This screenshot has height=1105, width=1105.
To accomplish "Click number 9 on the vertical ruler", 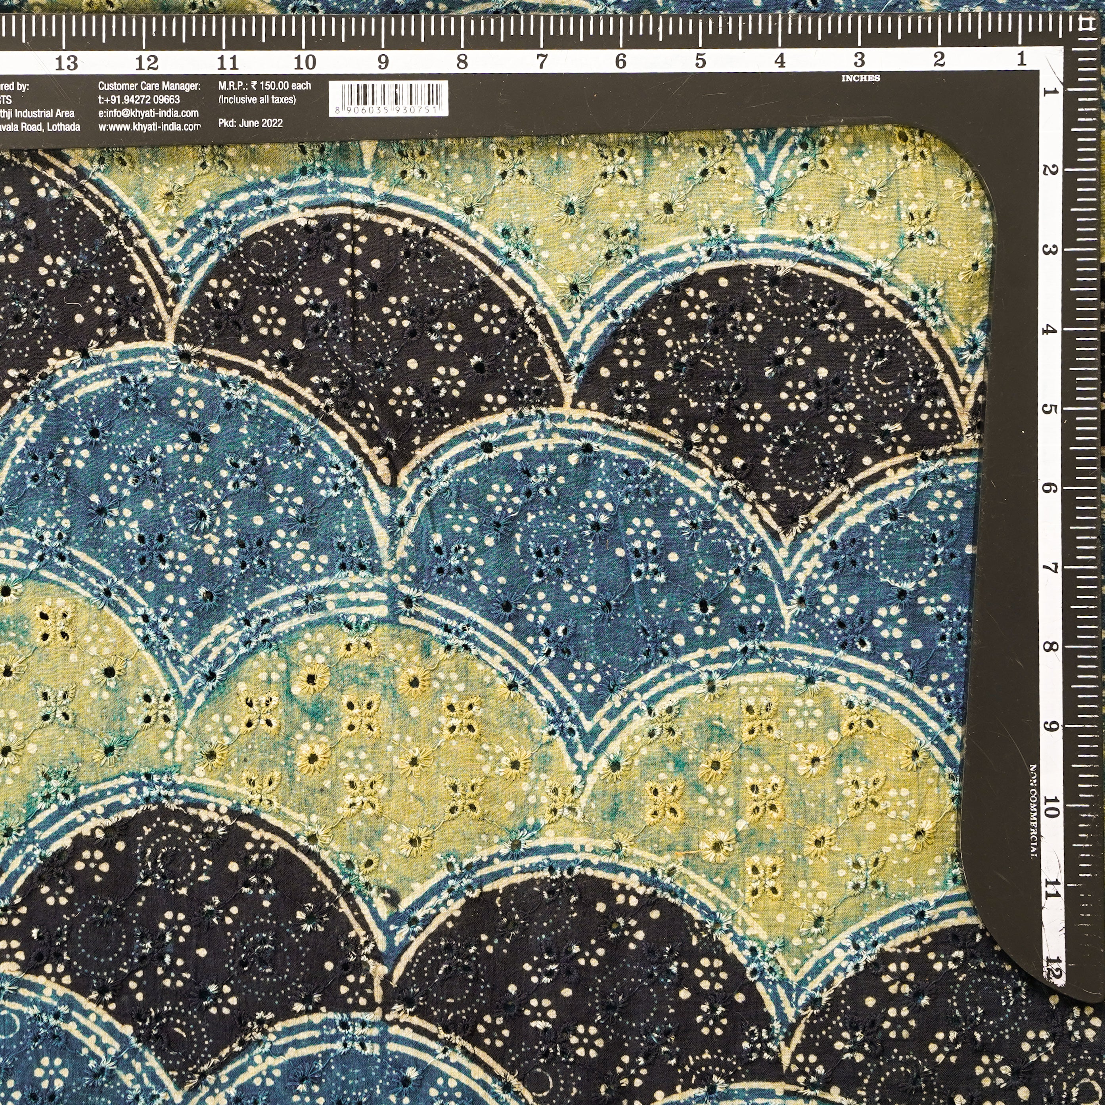I will pos(1050,726).
